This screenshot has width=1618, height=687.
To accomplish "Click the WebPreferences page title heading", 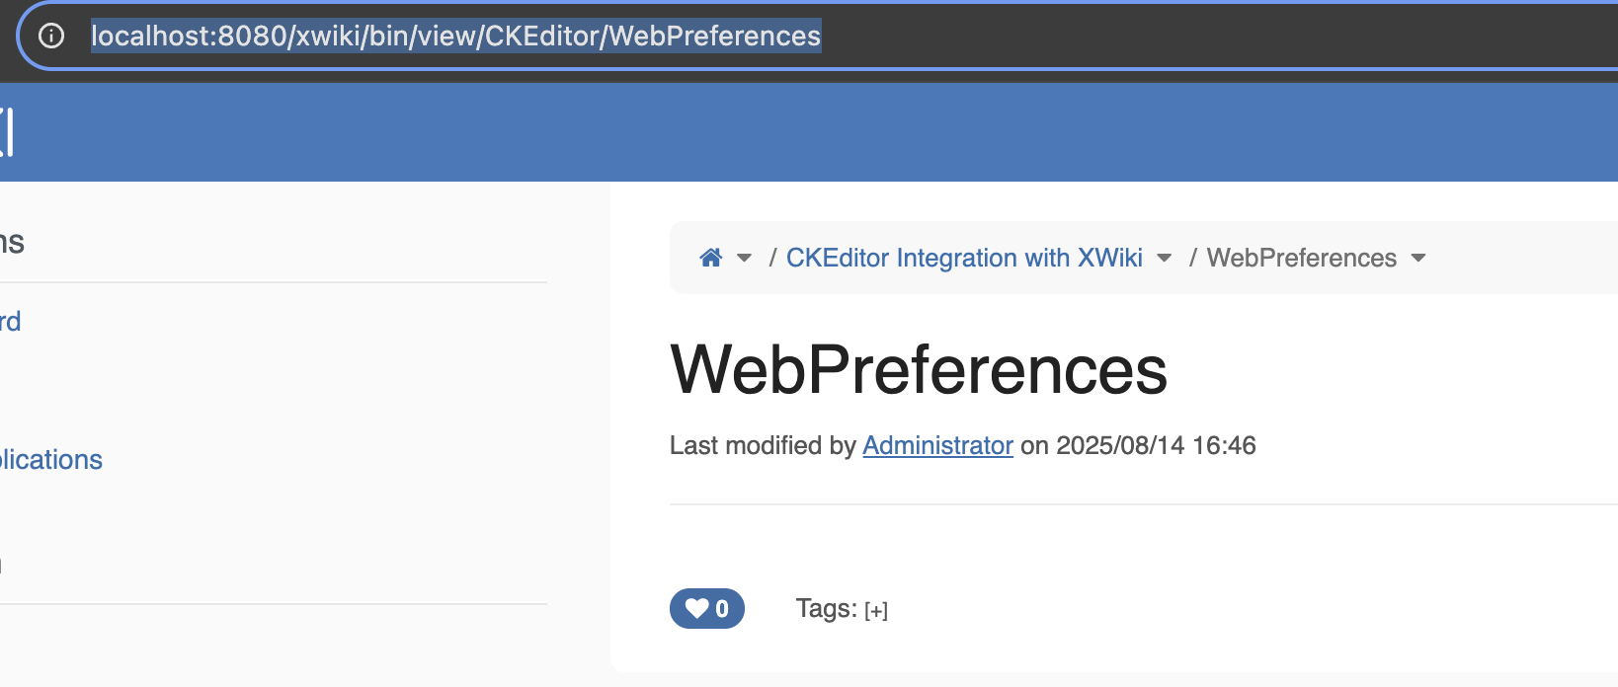I will (x=918, y=370).
